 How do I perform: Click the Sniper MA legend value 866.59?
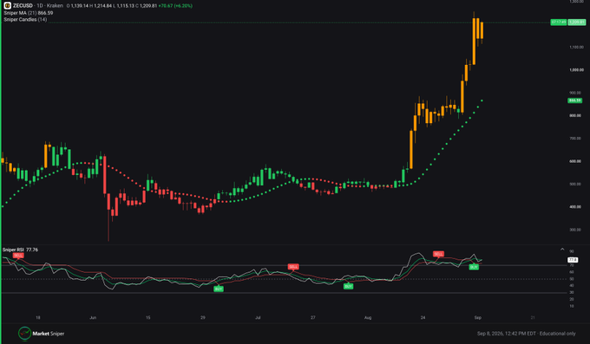pos(45,13)
